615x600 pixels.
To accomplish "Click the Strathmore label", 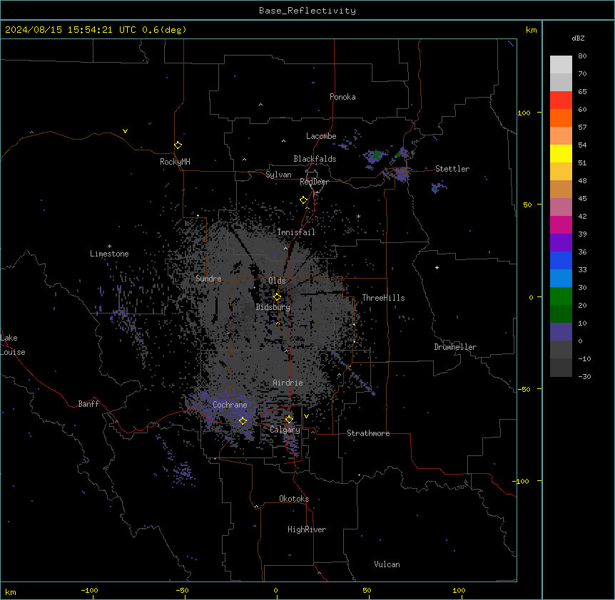I will [368, 433].
